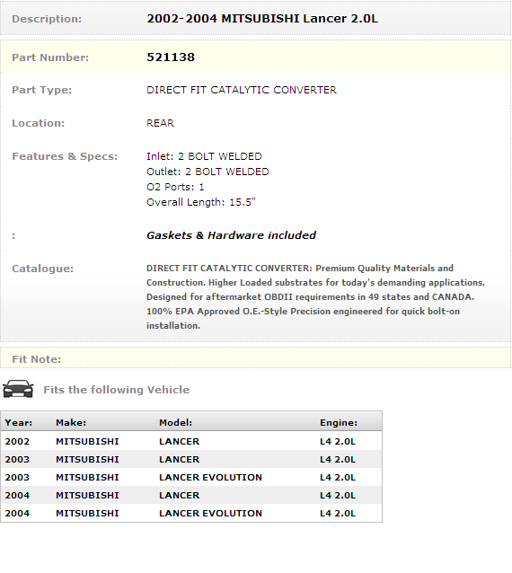Click the car icon beside Fits the following Vehicle
The width and height of the screenshot is (512, 573).
pos(18,389)
